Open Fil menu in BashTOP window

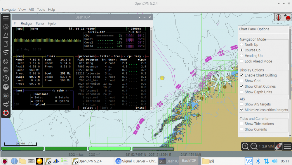(x=15, y=23)
